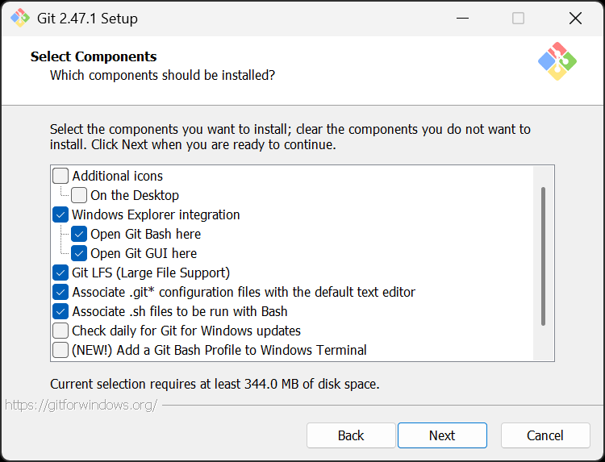Open the gitforwindows.org link
This screenshot has height=462, width=605.
(x=81, y=405)
